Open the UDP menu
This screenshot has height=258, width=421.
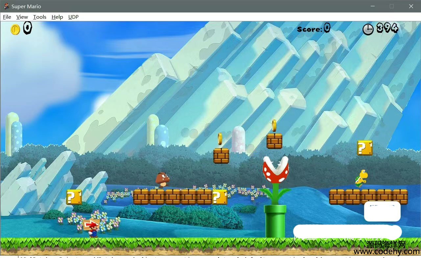[x=73, y=17]
